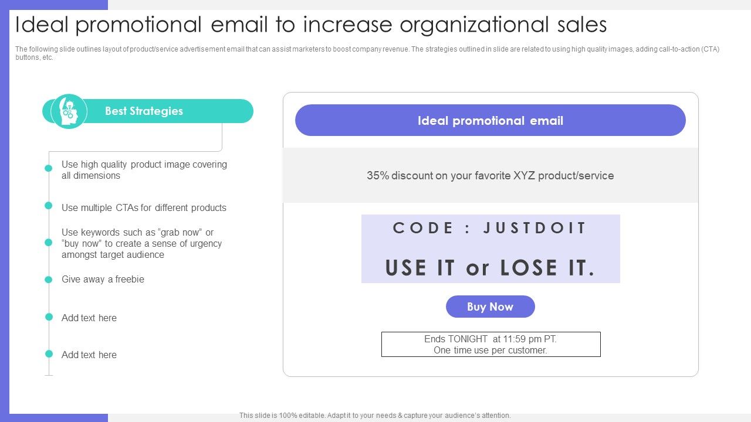Click the Ends TONIGHT text box
751x422 pixels.
pos(491,345)
